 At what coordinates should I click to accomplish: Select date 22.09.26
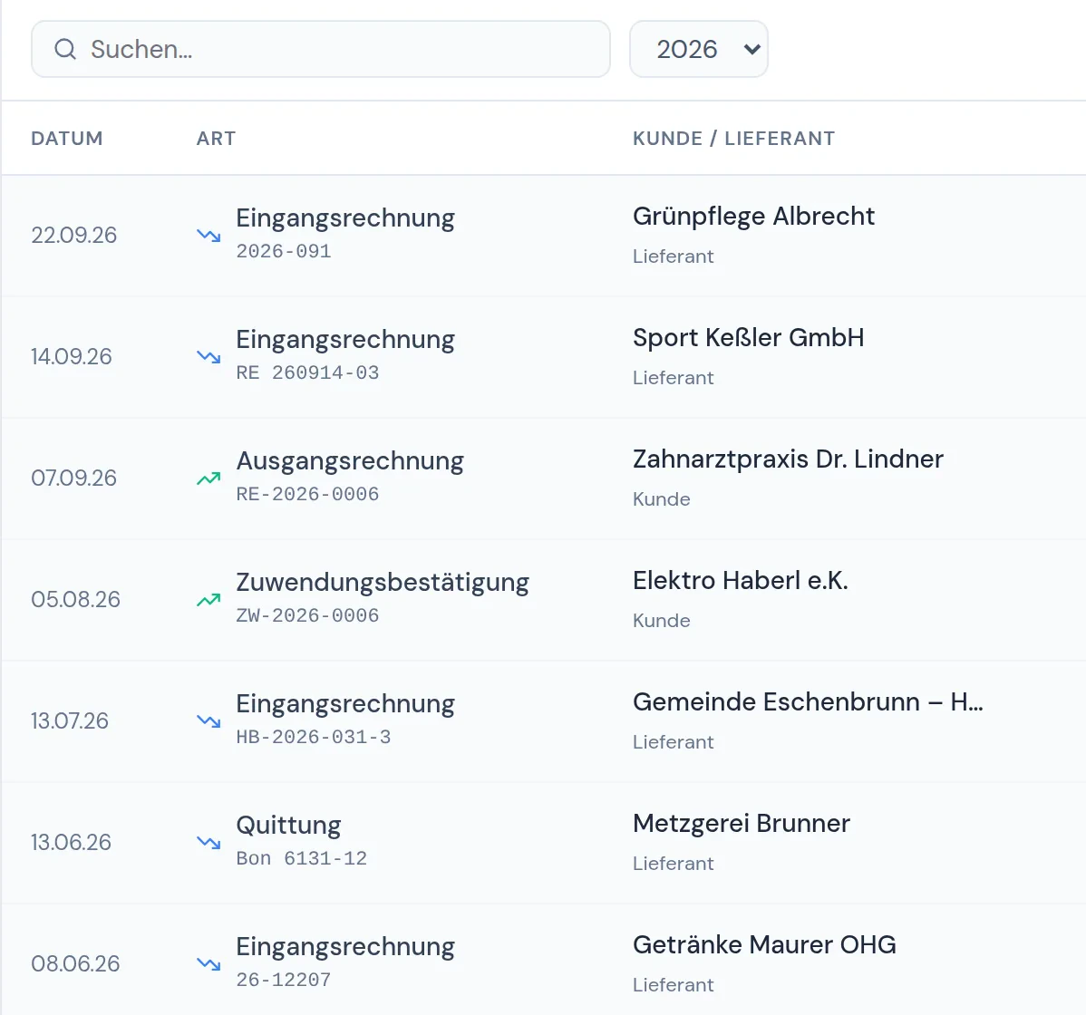(74, 236)
